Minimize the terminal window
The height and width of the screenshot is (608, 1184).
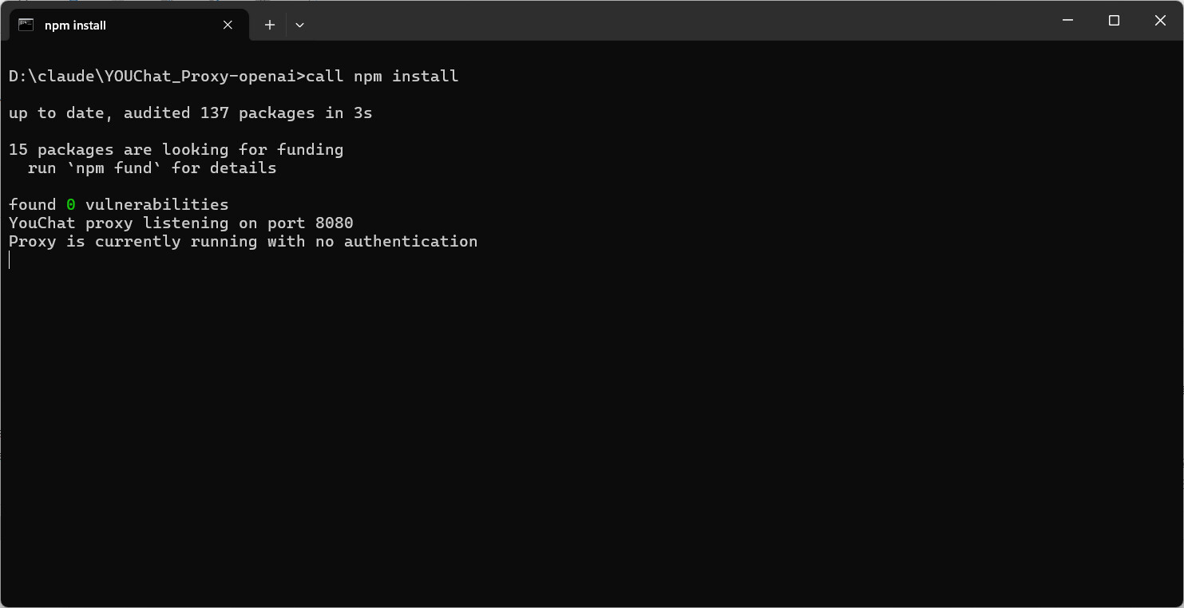[x=1068, y=21]
